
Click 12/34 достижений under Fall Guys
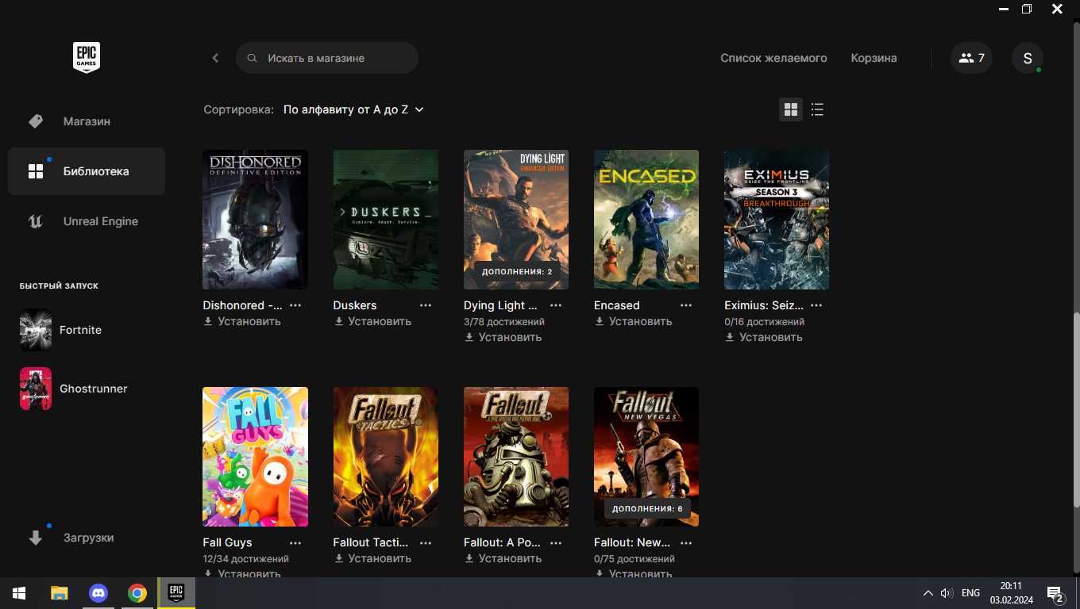(245, 559)
